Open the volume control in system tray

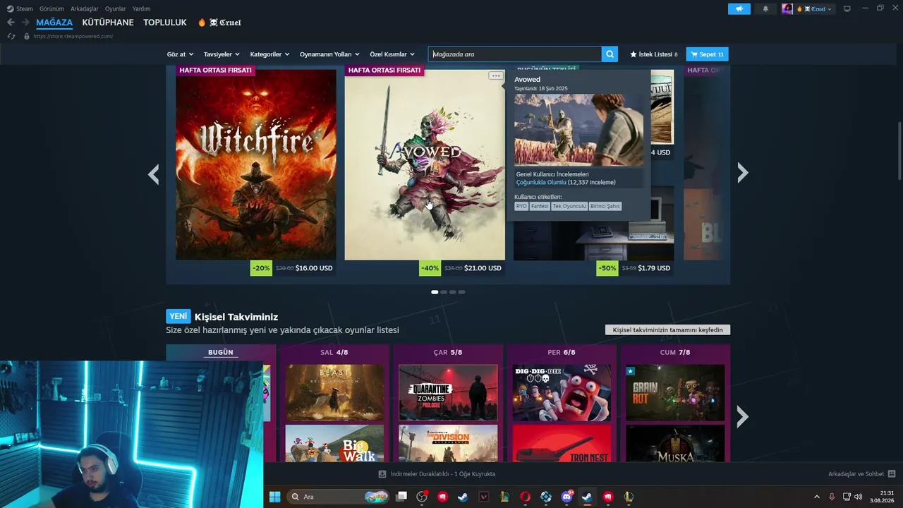pos(859,497)
